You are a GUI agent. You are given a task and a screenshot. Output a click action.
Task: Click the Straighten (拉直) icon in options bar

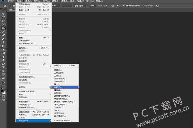click(100, 6)
